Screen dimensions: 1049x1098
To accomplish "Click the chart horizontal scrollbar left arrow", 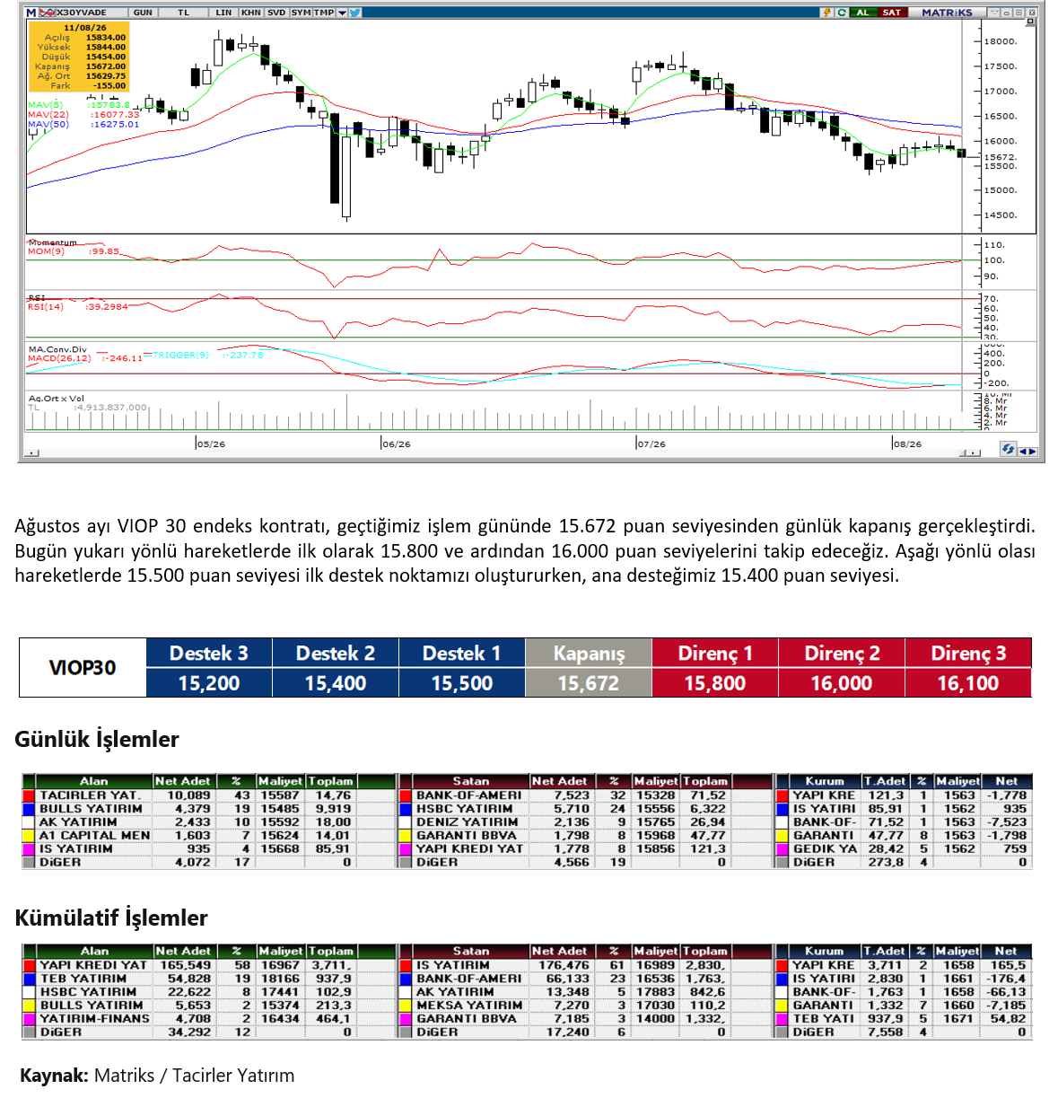I will (x=32, y=453).
